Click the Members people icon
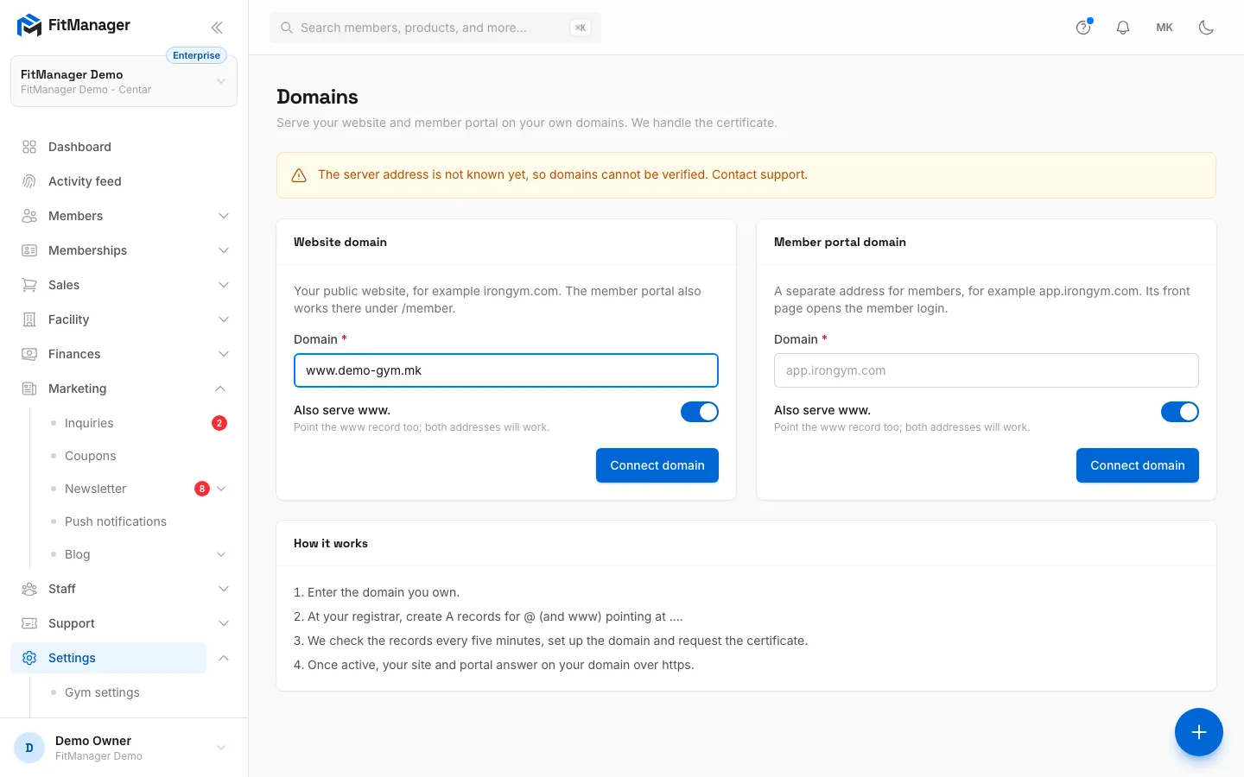The height and width of the screenshot is (777, 1244). click(29, 216)
